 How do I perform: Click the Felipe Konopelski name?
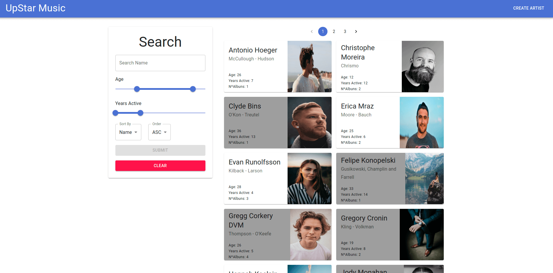coord(368,160)
